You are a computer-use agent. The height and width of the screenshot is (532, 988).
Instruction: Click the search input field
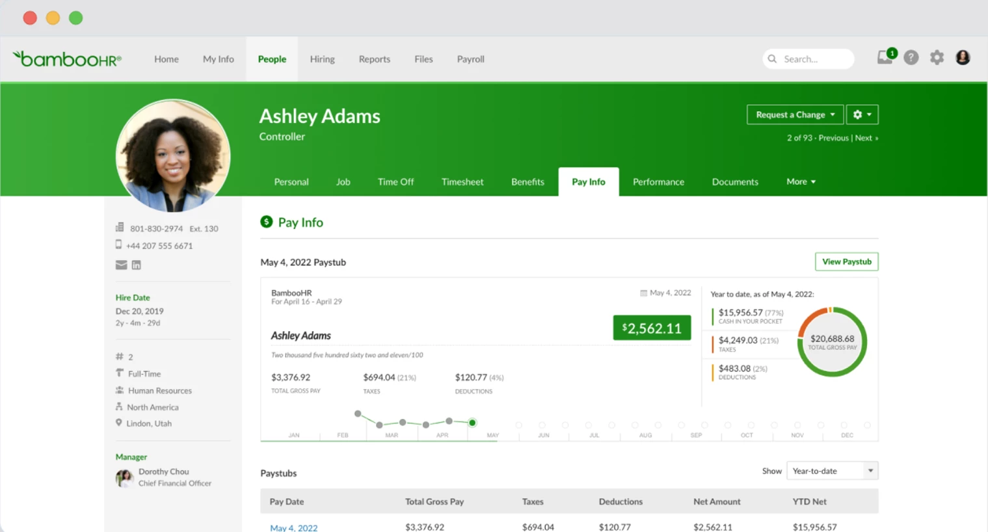click(808, 59)
